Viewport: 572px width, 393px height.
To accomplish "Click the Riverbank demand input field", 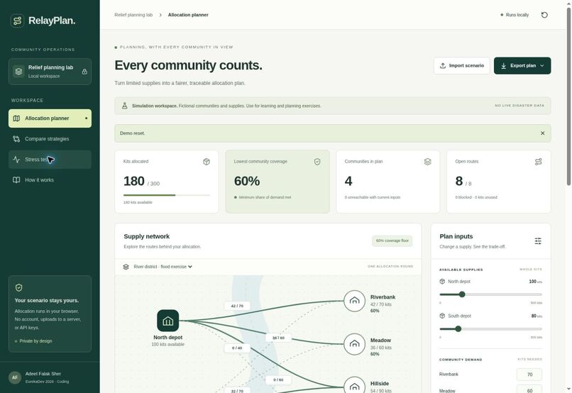I will [x=529, y=375].
